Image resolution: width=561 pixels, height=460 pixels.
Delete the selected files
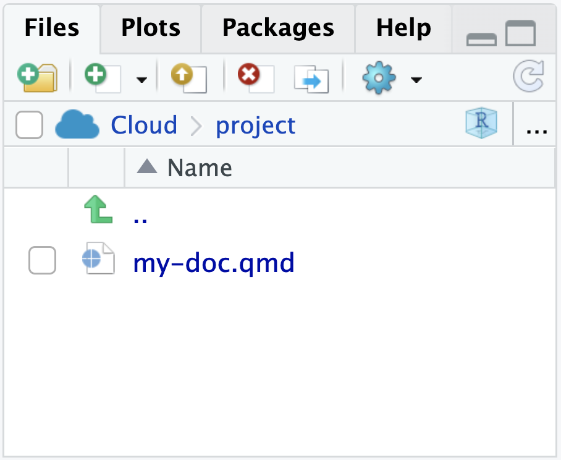pyautogui.click(x=253, y=77)
